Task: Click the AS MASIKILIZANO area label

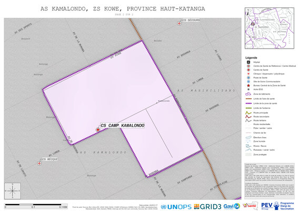Action: [x=206, y=91]
